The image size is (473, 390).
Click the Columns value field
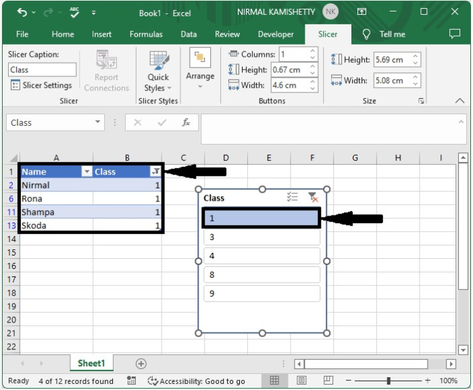pyautogui.click(x=294, y=54)
